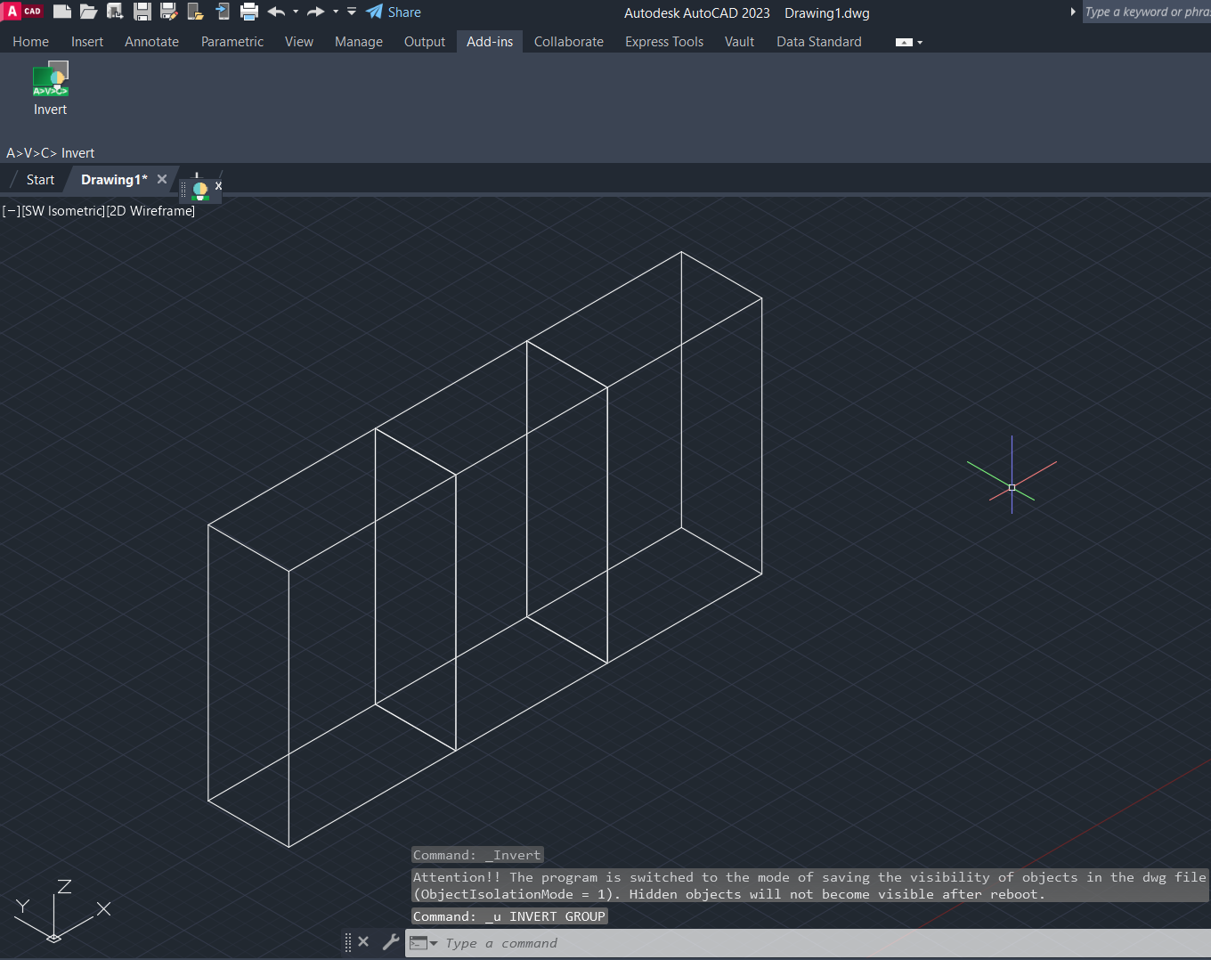Screen dimensions: 1211x960
Task: Click the Open file folder icon
Action: [x=88, y=12]
